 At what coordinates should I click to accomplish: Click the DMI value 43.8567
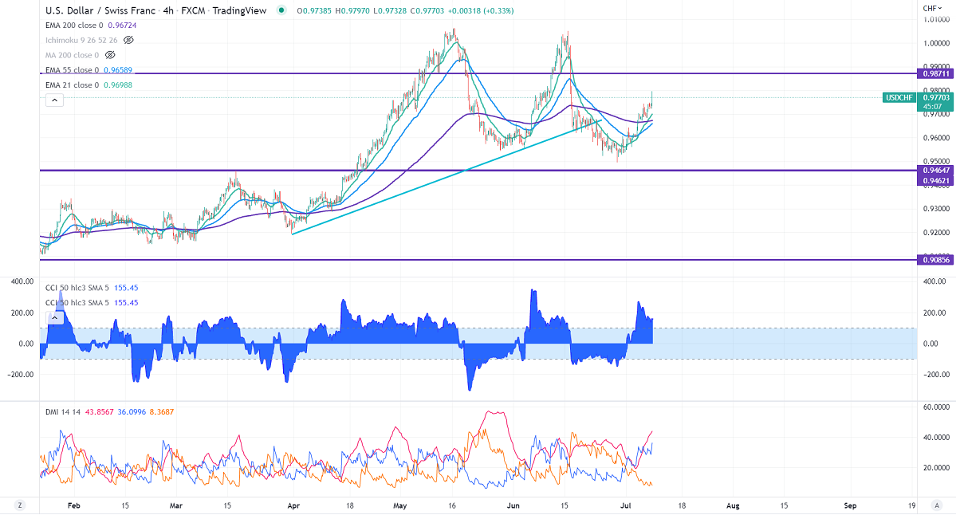pyautogui.click(x=100, y=412)
